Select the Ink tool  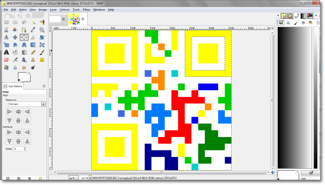(24, 60)
